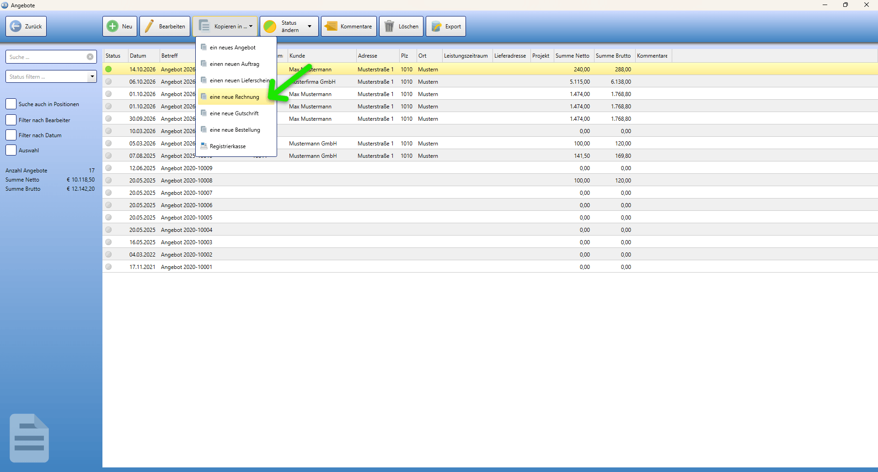Screen dimensions: 878x472
Task: Click the Registrierkasse cash register icon
Action: pos(204,146)
